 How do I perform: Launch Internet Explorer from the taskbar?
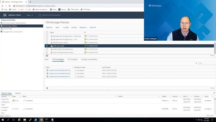19,120
